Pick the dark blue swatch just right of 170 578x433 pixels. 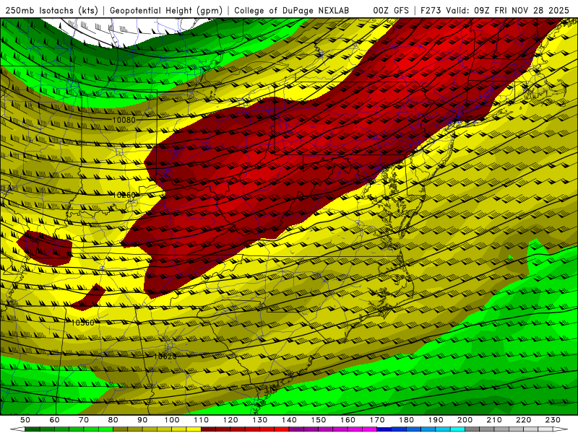[x=384, y=429]
